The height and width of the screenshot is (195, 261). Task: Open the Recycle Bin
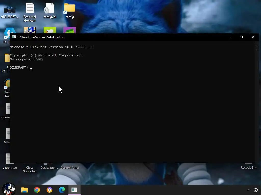point(248,168)
